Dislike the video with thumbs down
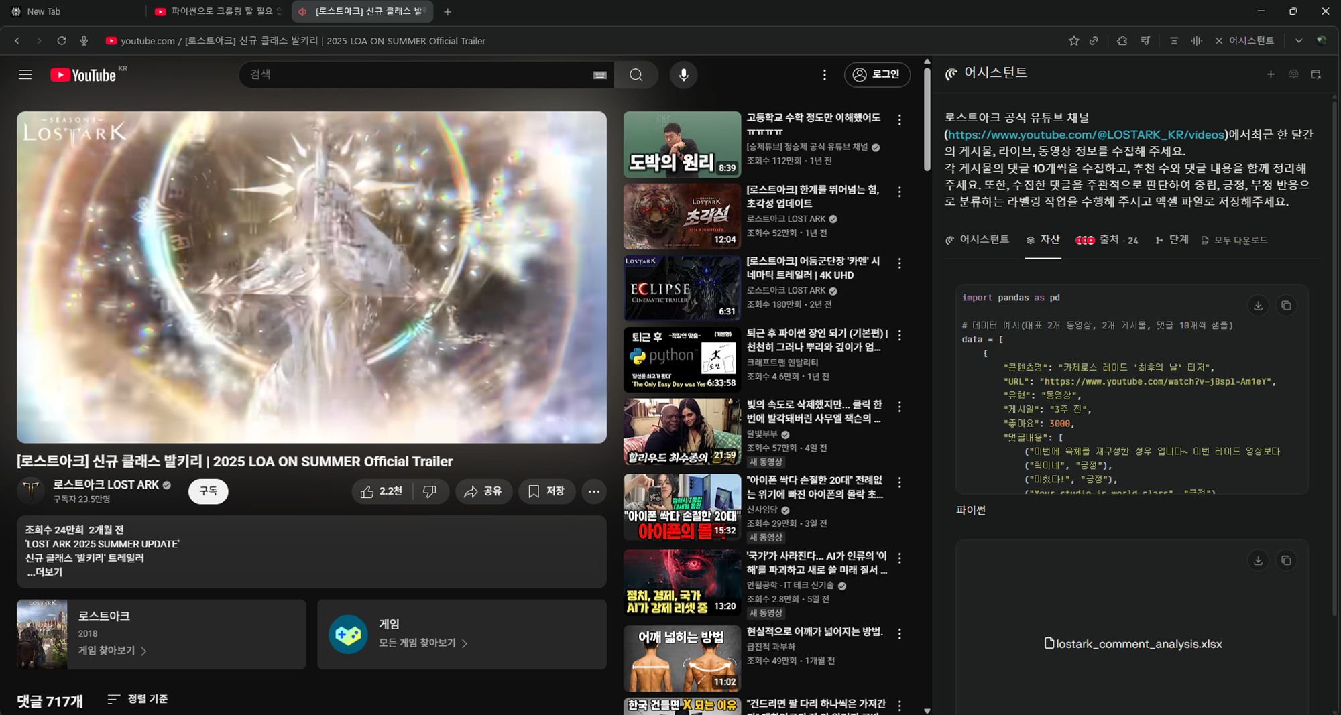This screenshot has width=1341, height=715. pos(430,491)
